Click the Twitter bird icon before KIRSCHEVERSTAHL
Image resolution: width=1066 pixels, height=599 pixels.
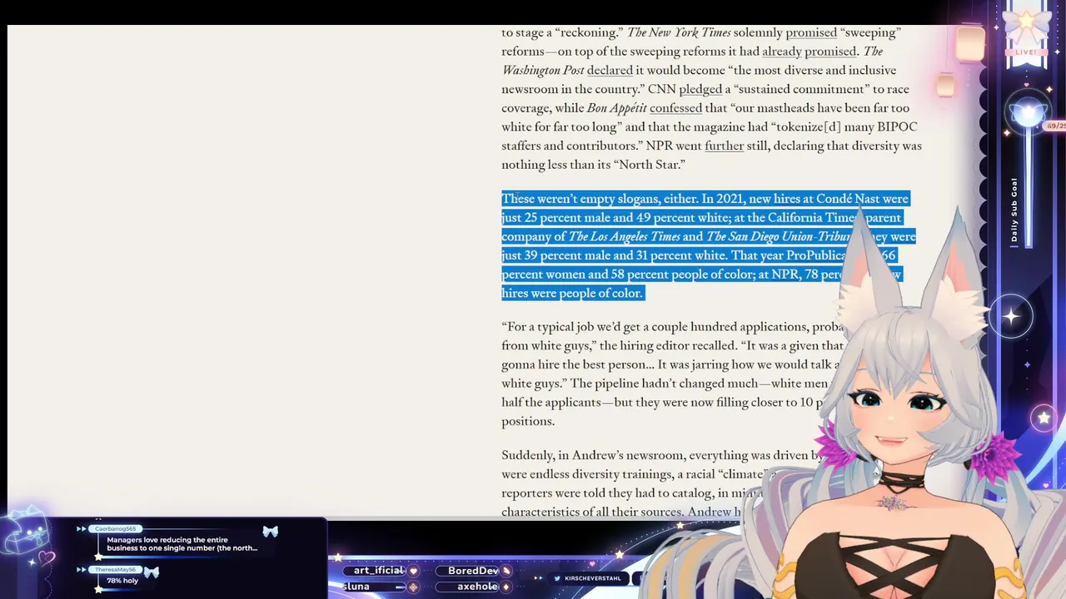(x=555, y=578)
